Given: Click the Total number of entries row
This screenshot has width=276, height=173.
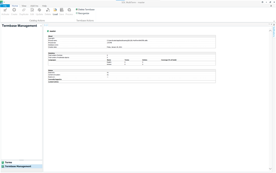Looking at the screenshot, I should [132, 55].
